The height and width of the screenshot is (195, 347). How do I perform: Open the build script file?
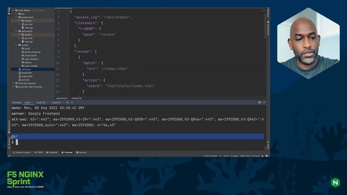pos(27,49)
